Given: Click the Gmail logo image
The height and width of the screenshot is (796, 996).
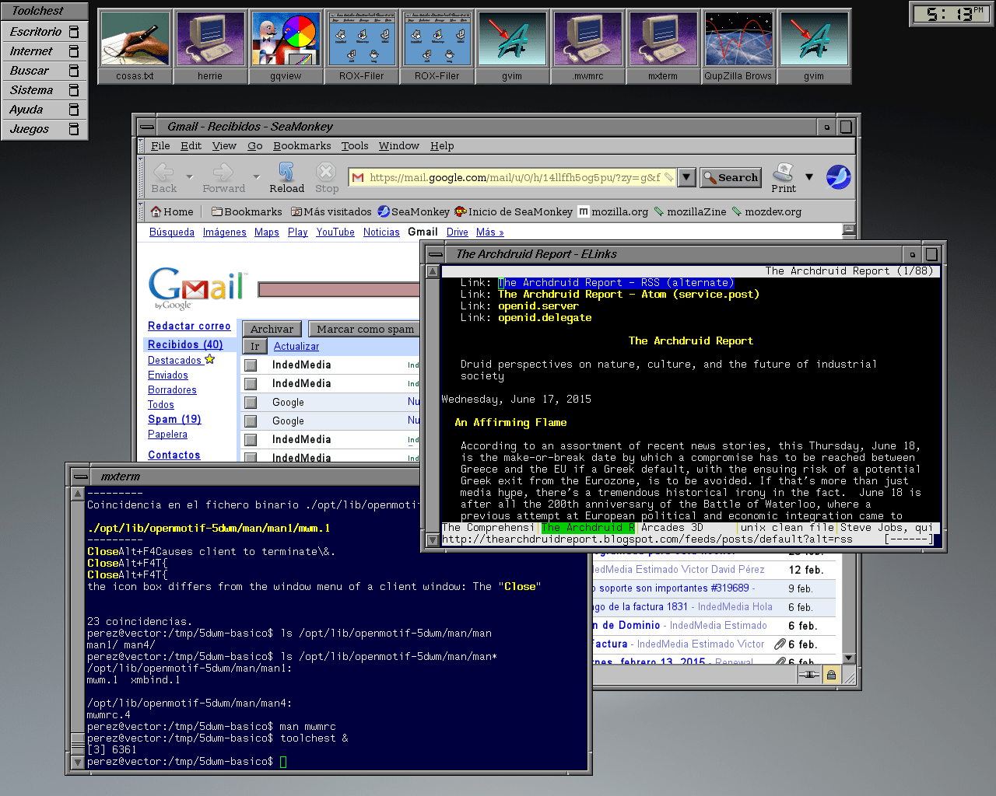Looking at the screenshot, I should click(198, 288).
